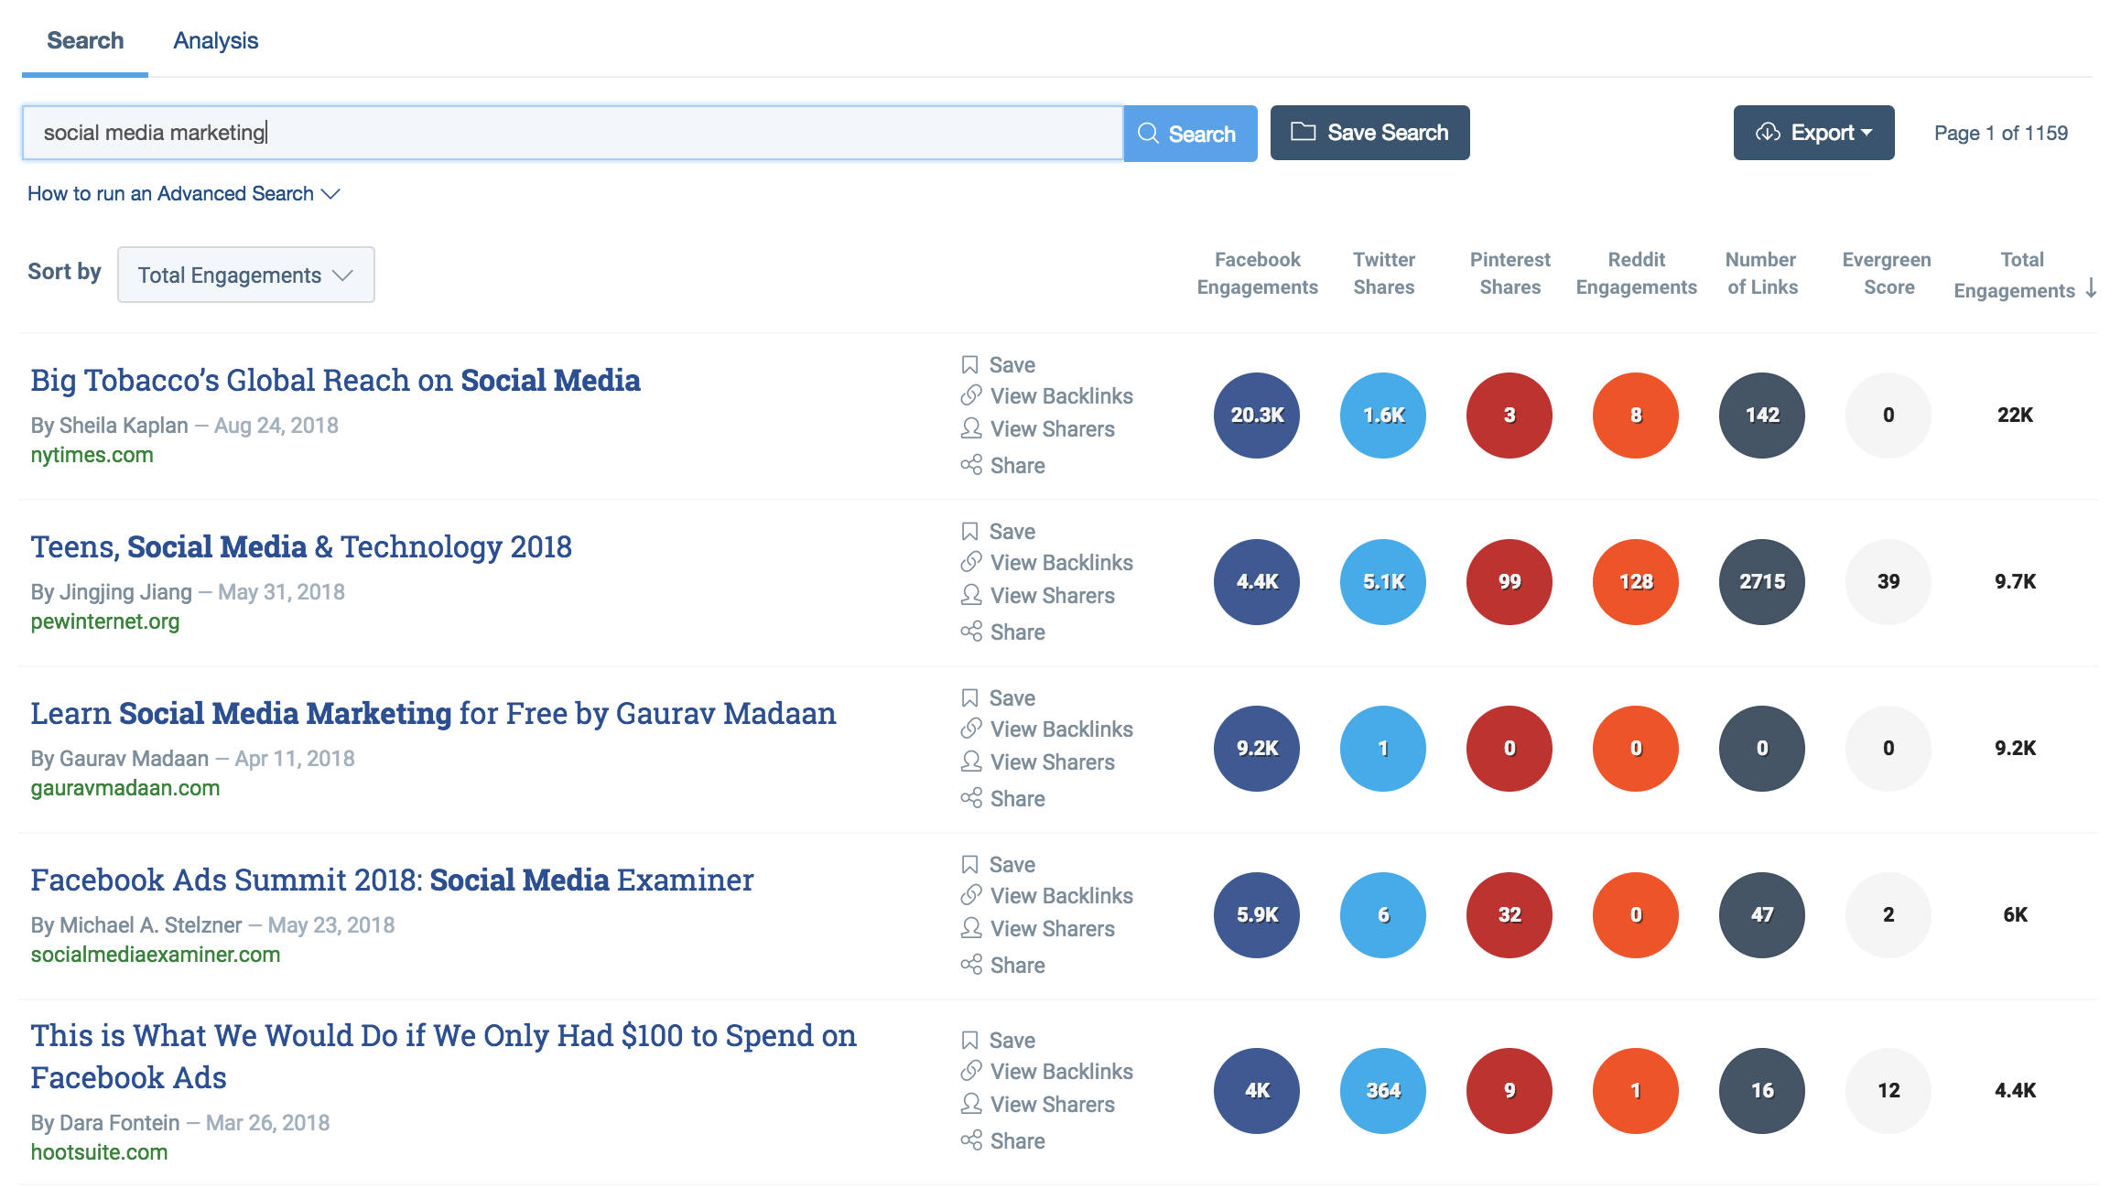This screenshot has height=1188, width=2121.
Task: Switch to the Analysis tab
Action: [216, 40]
